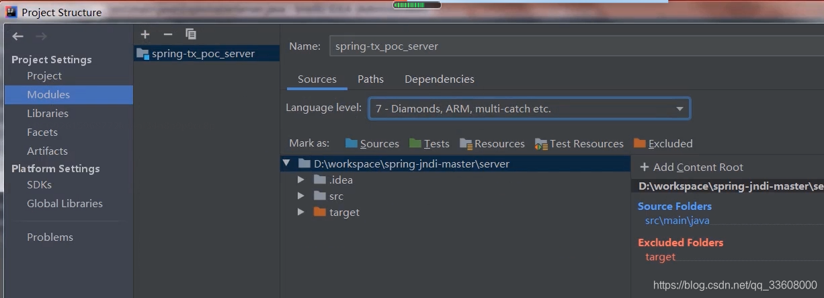Open Artifacts settings
824x298 pixels.
point(47,151)
